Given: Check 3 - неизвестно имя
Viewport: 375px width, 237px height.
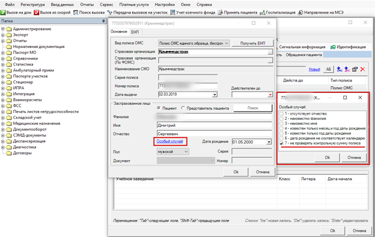Looking at the screenshot, I should click(x=281, y=124).
